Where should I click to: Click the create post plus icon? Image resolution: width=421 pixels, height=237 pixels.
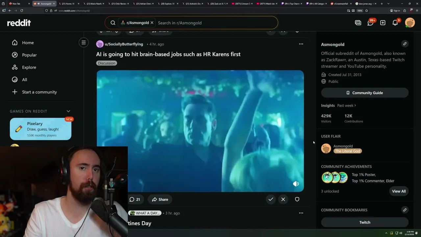(383, 23)
